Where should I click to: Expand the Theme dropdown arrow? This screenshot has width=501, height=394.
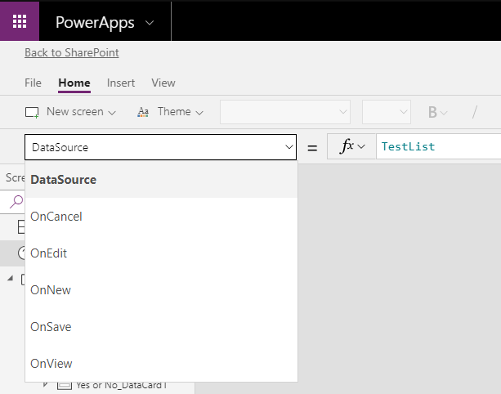(x=199, y=113)
